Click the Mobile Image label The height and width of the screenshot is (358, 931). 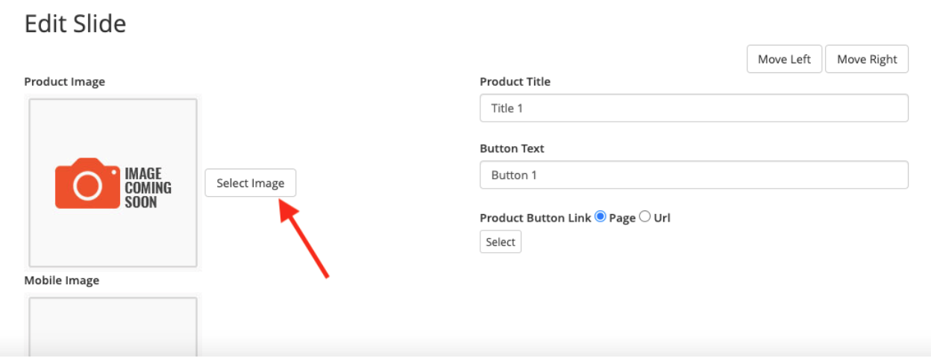(61, 280)
